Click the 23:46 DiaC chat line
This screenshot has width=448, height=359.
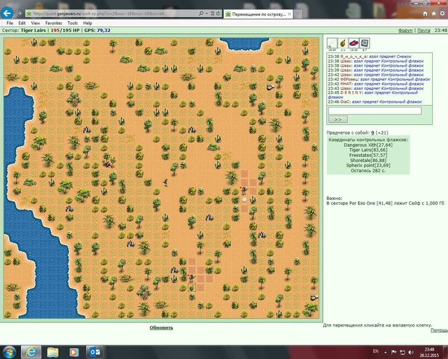(x=375, y=102)
